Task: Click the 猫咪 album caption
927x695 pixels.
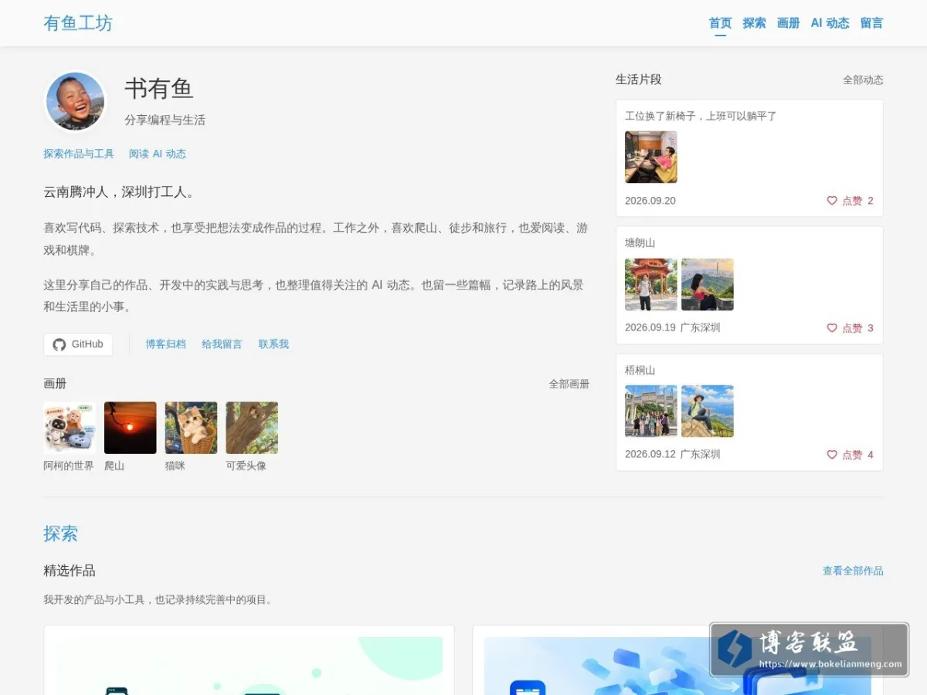Action: tap(175, 466)
